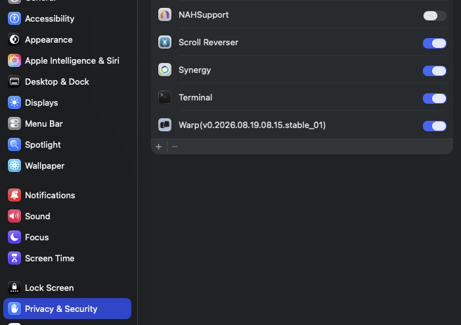Viewport: 461px width, 325px height.
Task: Click the Notifications bell icon
Action: click(14, 195)
